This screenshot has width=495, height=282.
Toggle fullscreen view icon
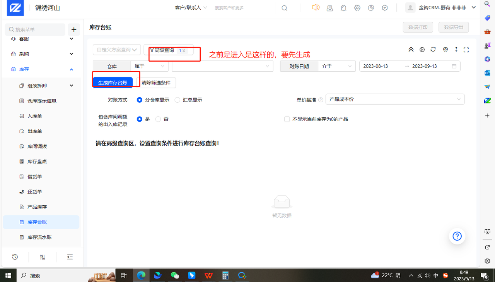[466, 50]
